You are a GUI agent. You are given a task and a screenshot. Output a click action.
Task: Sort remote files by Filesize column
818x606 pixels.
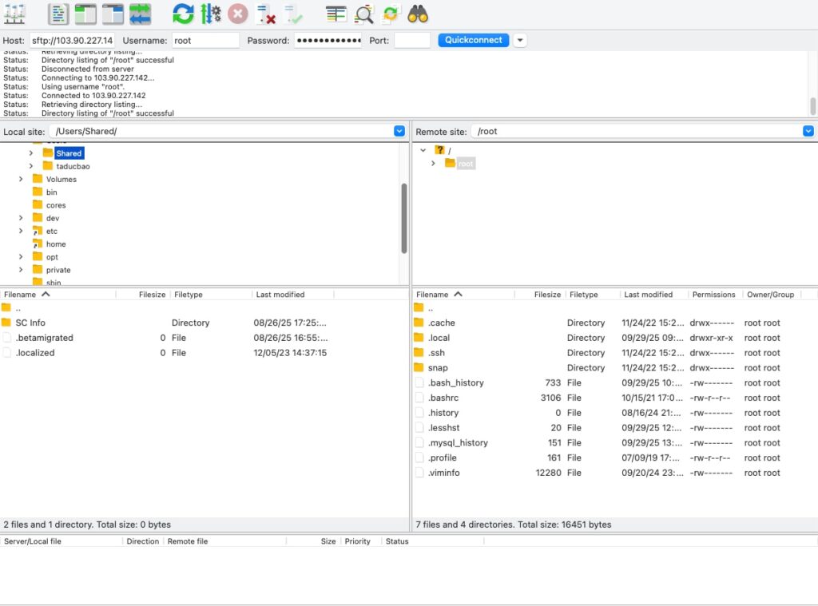(x=546, y=294)
